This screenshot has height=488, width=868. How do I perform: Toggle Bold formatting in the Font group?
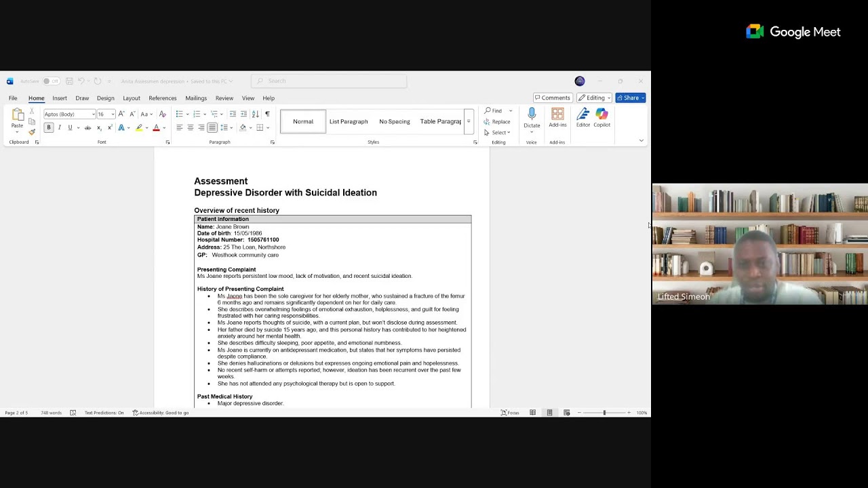[x=49, y=127]
